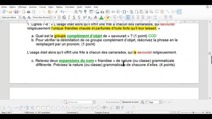Run the spelling check (Abc icon)
The width and height of the screenshot is (212, 119).
[x=80, y=12]
